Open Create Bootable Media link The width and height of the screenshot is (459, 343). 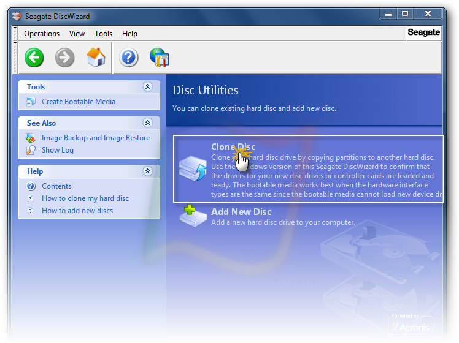[x=79, y=102]
